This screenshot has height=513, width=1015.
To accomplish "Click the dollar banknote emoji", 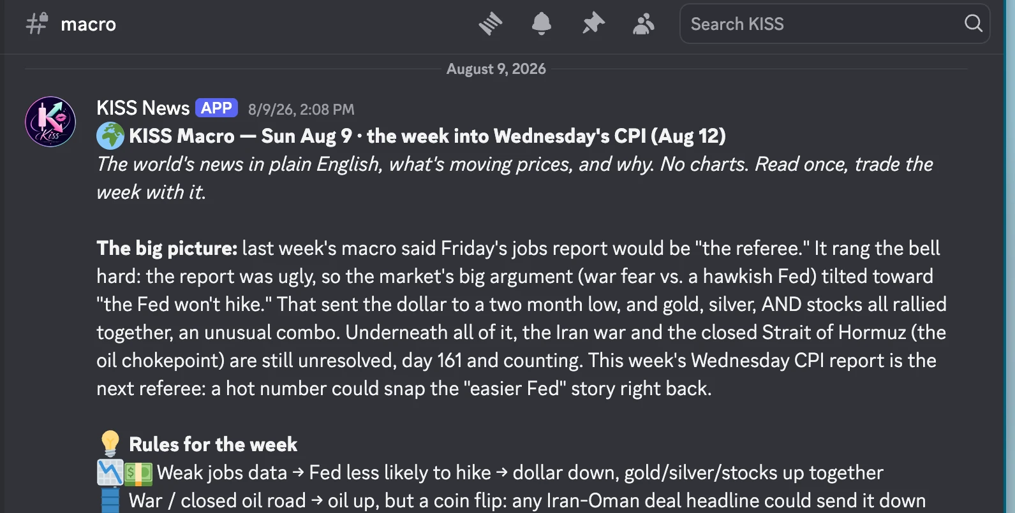I will pos(138,473).
